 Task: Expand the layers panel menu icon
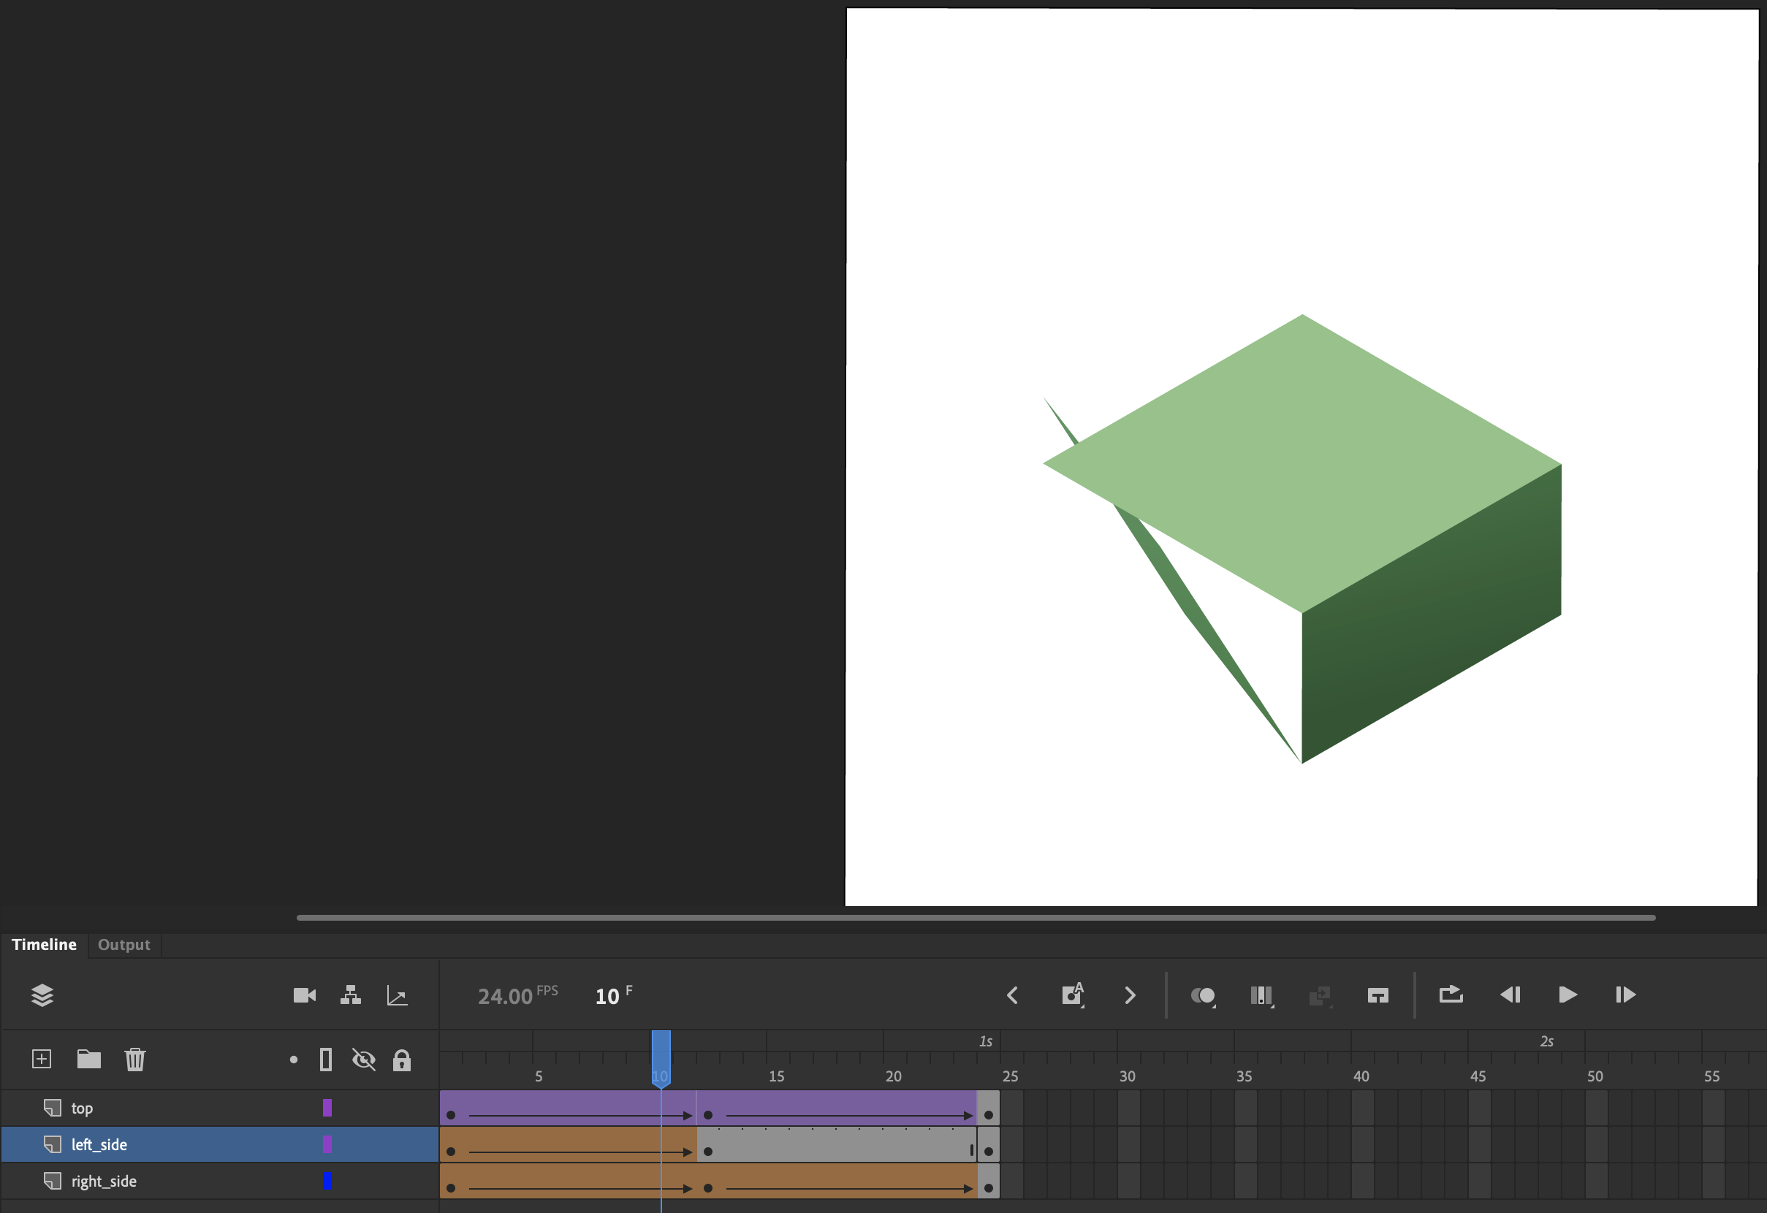[x=42, y=995]
